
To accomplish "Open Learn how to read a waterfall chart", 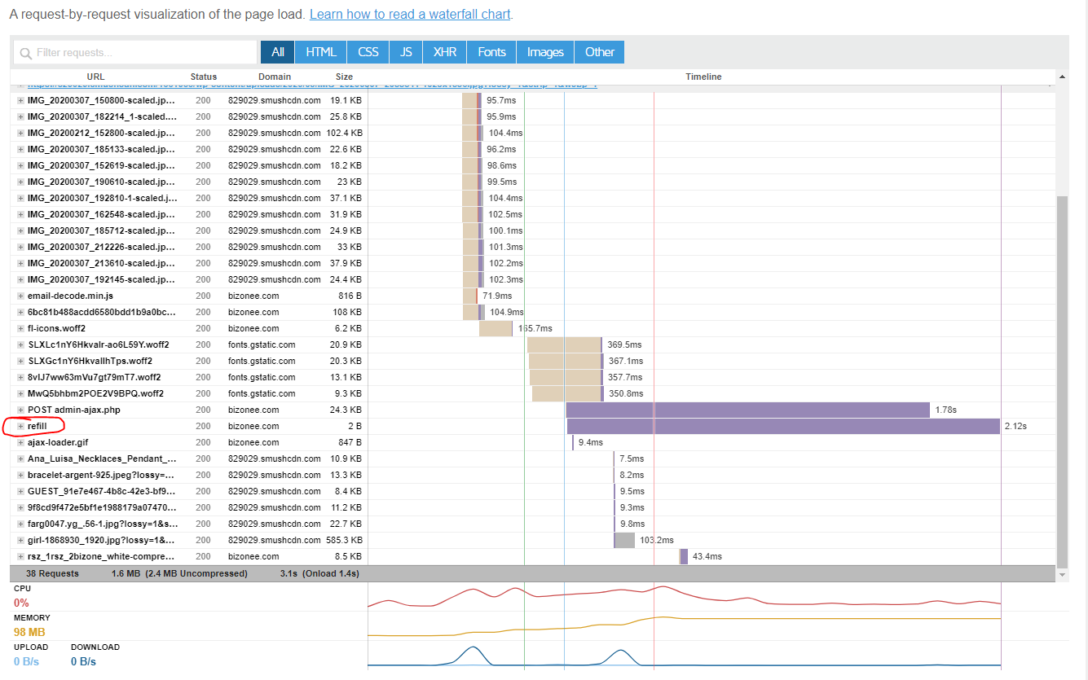I will coord(410,15).
